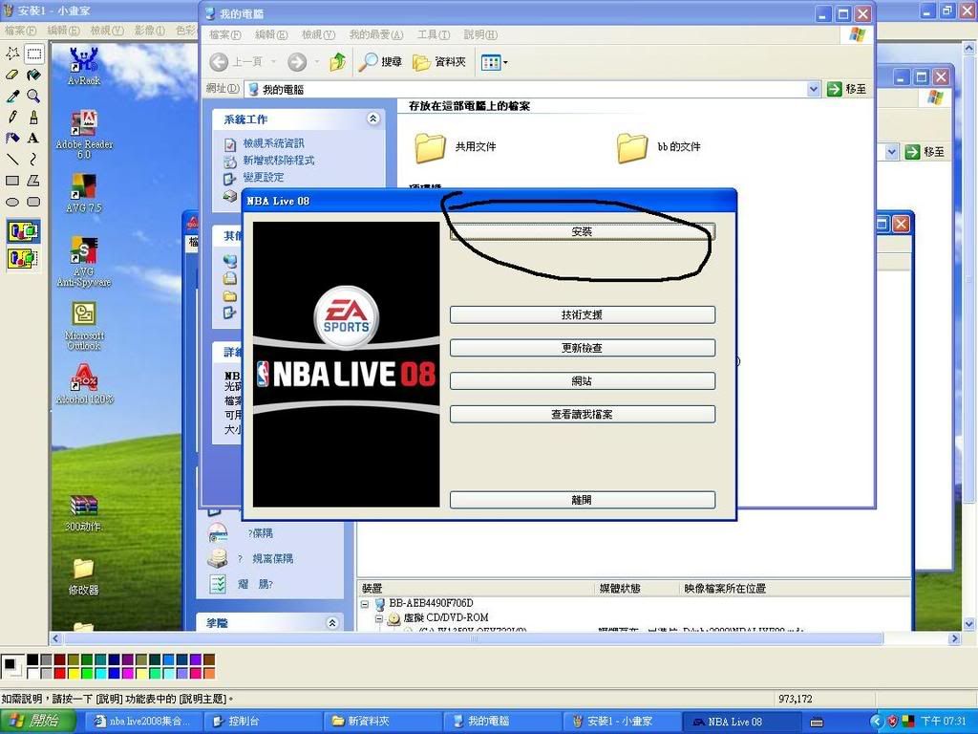The height and width of the screenshot is (734, 978).
Task: Collapse the BB-AEB4490F706D tree node
Action: tap(365, 604)
